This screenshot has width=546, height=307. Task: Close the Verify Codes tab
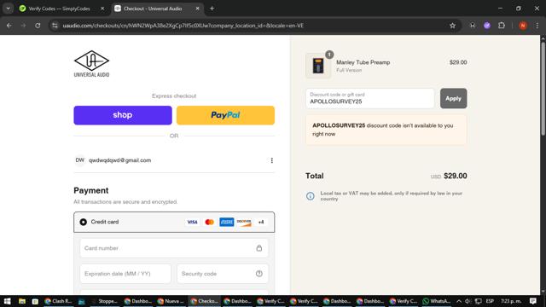(x=102, y=9)
